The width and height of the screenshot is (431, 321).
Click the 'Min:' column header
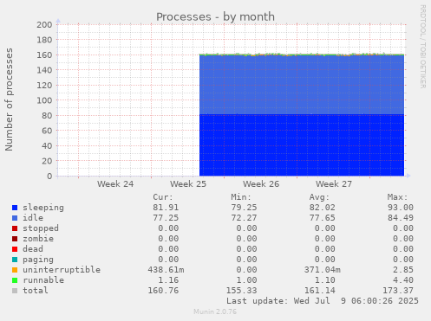(241, 197)
